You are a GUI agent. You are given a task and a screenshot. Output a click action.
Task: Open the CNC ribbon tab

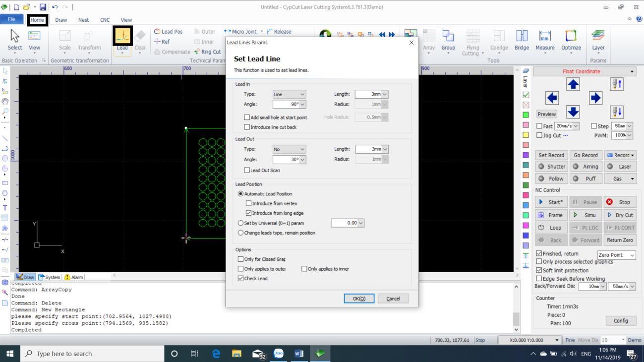click(105, 20)
